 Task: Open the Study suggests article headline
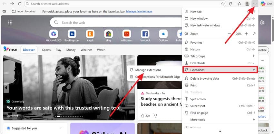(x=161, y=102)
